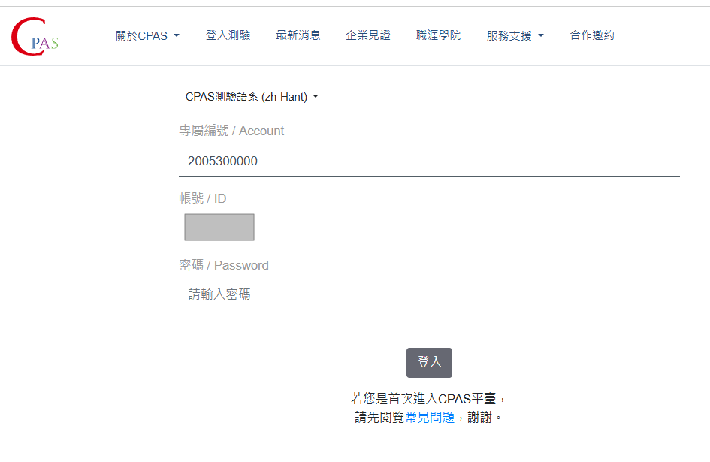
Task: Open the 常見問題 FAQ link
Action: [430, 417]
